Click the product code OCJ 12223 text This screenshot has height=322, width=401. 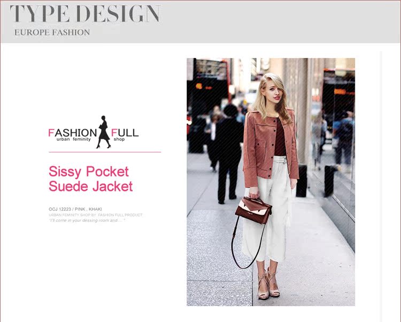coord(60,209)
